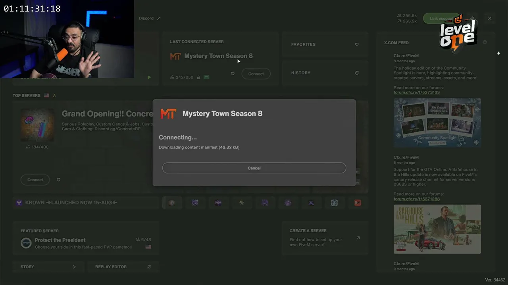
Task: Open forum link ending in 5371288
Action: click(x=416, y=199)
